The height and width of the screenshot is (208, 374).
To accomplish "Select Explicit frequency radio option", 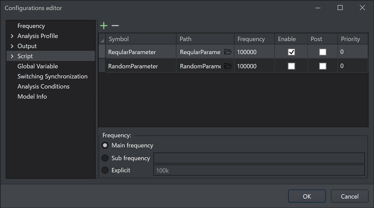I will (x=105, y=170).
